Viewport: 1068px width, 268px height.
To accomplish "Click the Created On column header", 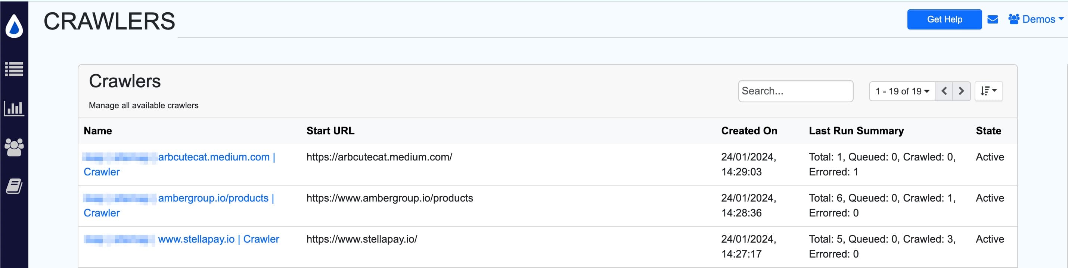I will coord(749,131).
